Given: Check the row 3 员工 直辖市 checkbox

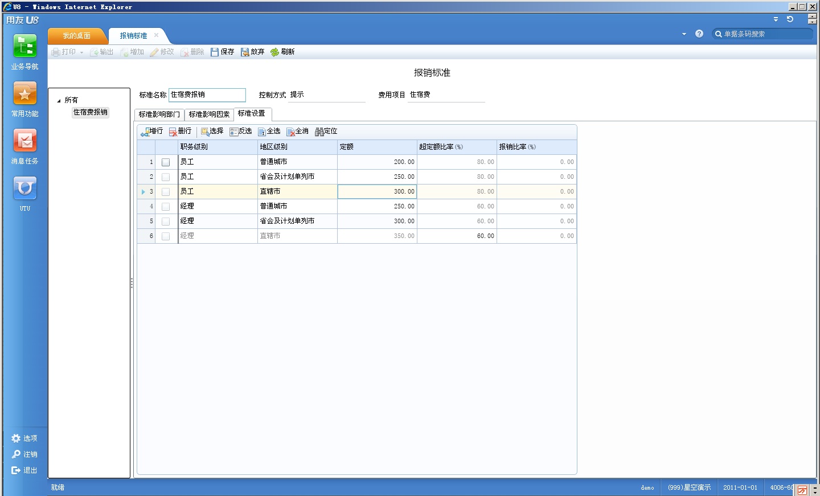Looking at the screenshot, I should pyautogui.click(x=166, y=192).
